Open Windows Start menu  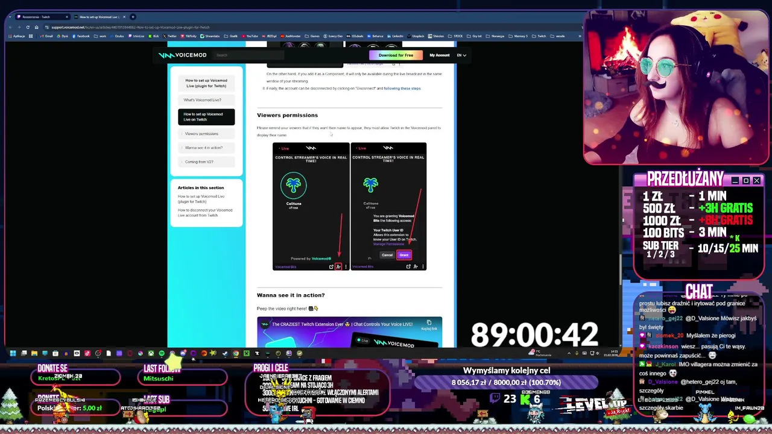coord(13,353)
